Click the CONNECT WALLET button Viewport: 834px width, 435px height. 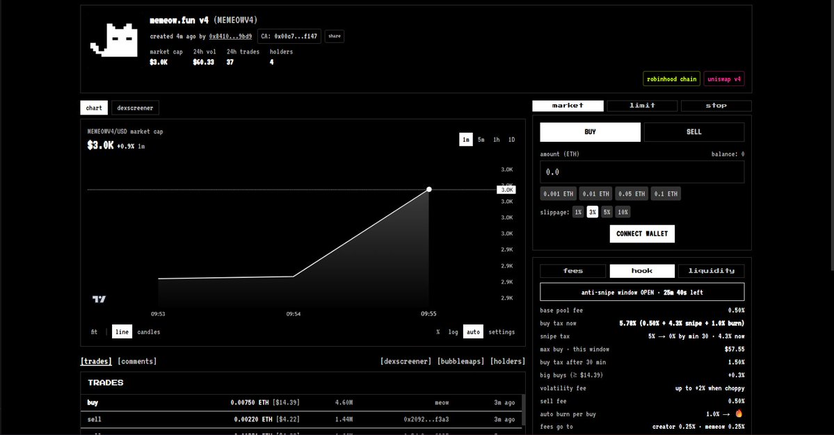642,233
